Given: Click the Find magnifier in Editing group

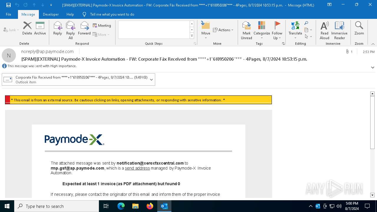Looking at the screenshot, I should pos(306,23).
